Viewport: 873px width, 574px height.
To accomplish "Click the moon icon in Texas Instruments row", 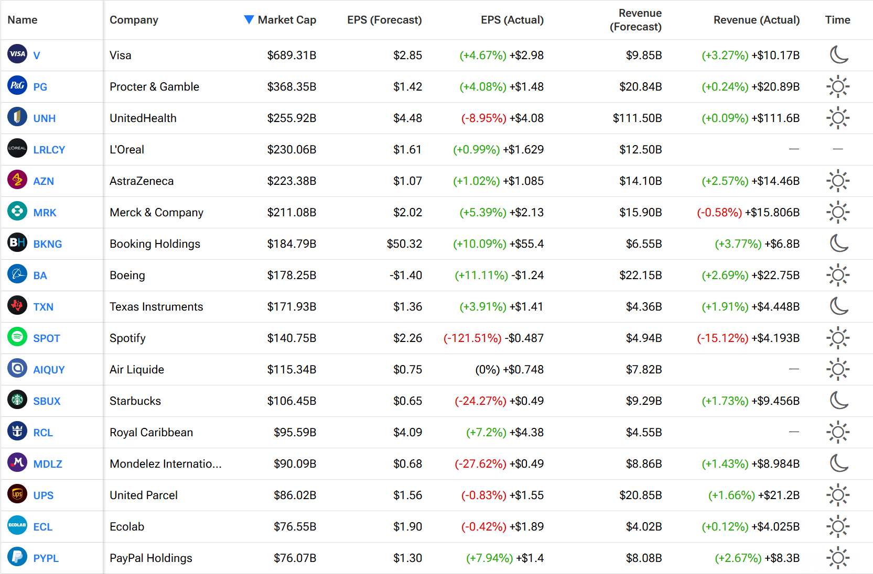I will pyautogui.click(x=838, y=306).
